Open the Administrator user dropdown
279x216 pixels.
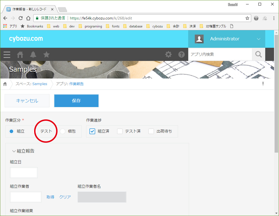(259, 39)
